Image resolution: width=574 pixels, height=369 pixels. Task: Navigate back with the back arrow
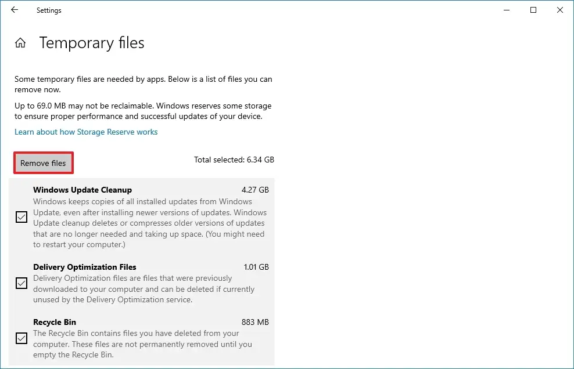14,10
